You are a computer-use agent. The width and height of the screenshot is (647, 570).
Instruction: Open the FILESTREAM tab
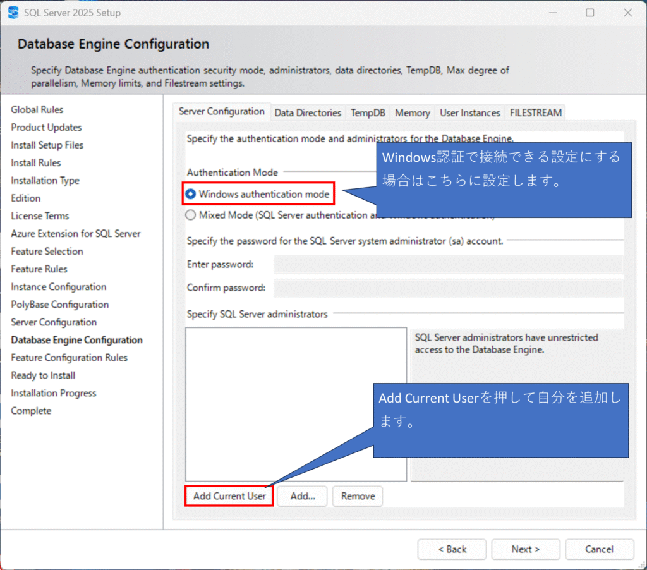[535, 112]
